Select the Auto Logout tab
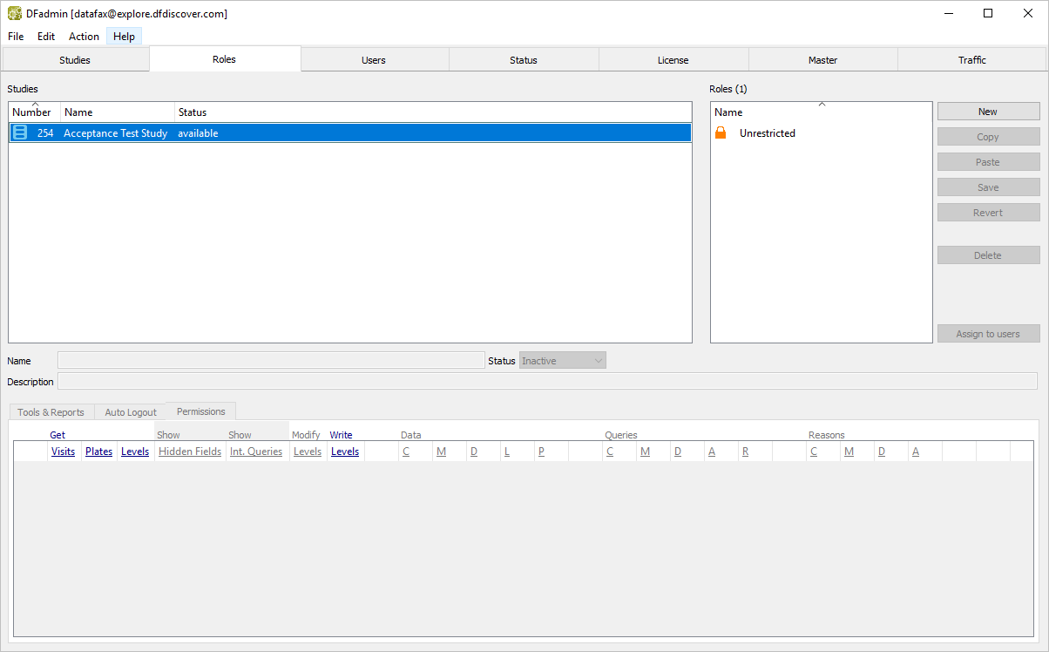Screen dimensions: 1049x652 pyautogui.click(x=131, y=412)
